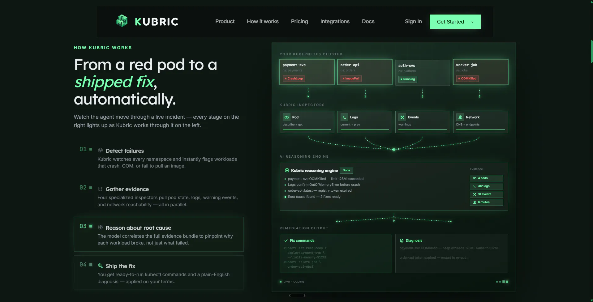Click the Kubric reasoning engine brain icon
593x302 pixels.
tap(287, 170)
